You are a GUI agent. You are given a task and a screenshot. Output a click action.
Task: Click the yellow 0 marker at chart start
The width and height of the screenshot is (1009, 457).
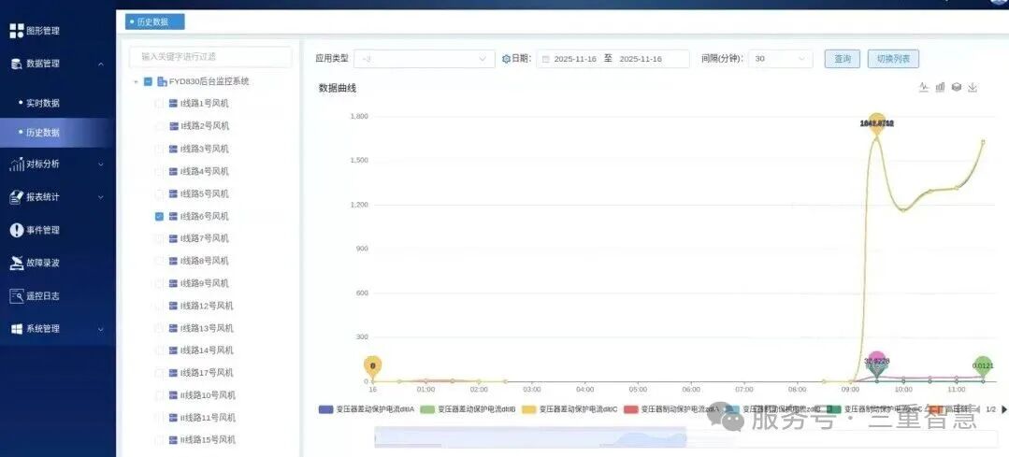[x=372, y=367]
